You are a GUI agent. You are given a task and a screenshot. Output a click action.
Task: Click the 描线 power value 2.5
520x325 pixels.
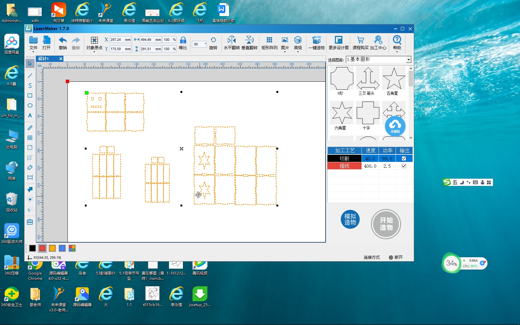[387, 166]
